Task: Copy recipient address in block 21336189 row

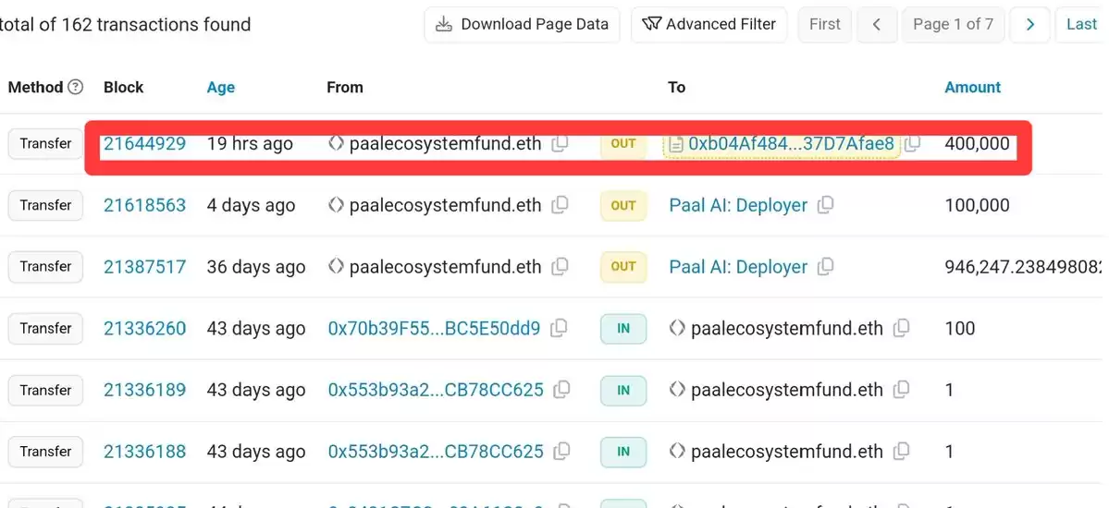Action: click(x=901, y=390)
